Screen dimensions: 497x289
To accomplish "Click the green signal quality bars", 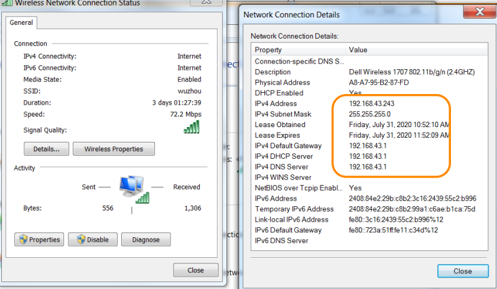I will point(192,126).
